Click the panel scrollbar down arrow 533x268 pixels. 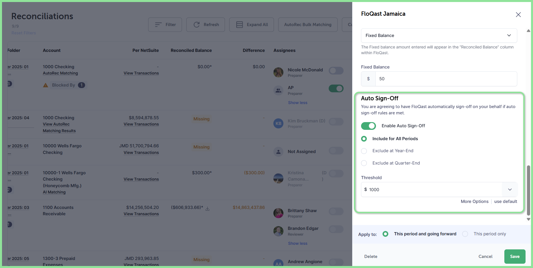(528, 219)
